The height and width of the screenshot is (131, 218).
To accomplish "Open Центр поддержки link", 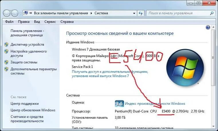I will 25,104.
